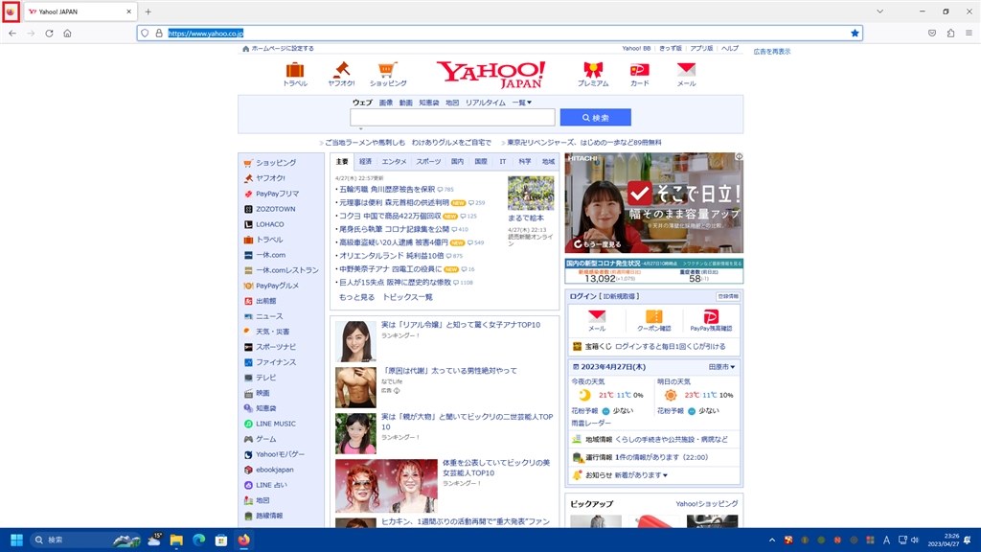Bookmark this page with the star icon
Screen dimensions: 981x552
[x=854, y=32]
